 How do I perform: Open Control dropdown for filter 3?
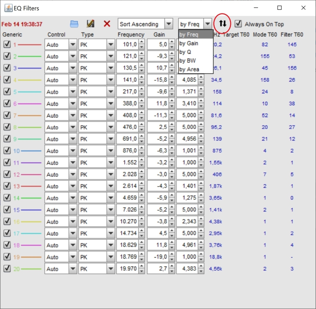tap(73, 68)
